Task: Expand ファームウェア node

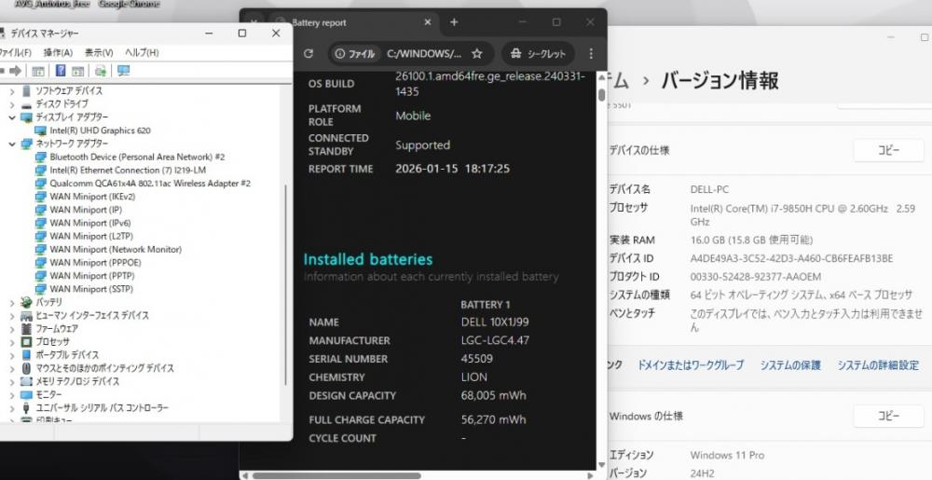Action: coord(12,328)
